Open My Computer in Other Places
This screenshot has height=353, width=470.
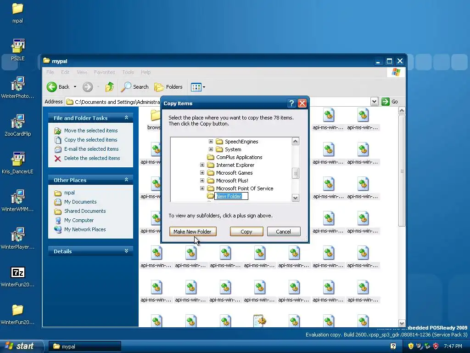tap(79, 220)
